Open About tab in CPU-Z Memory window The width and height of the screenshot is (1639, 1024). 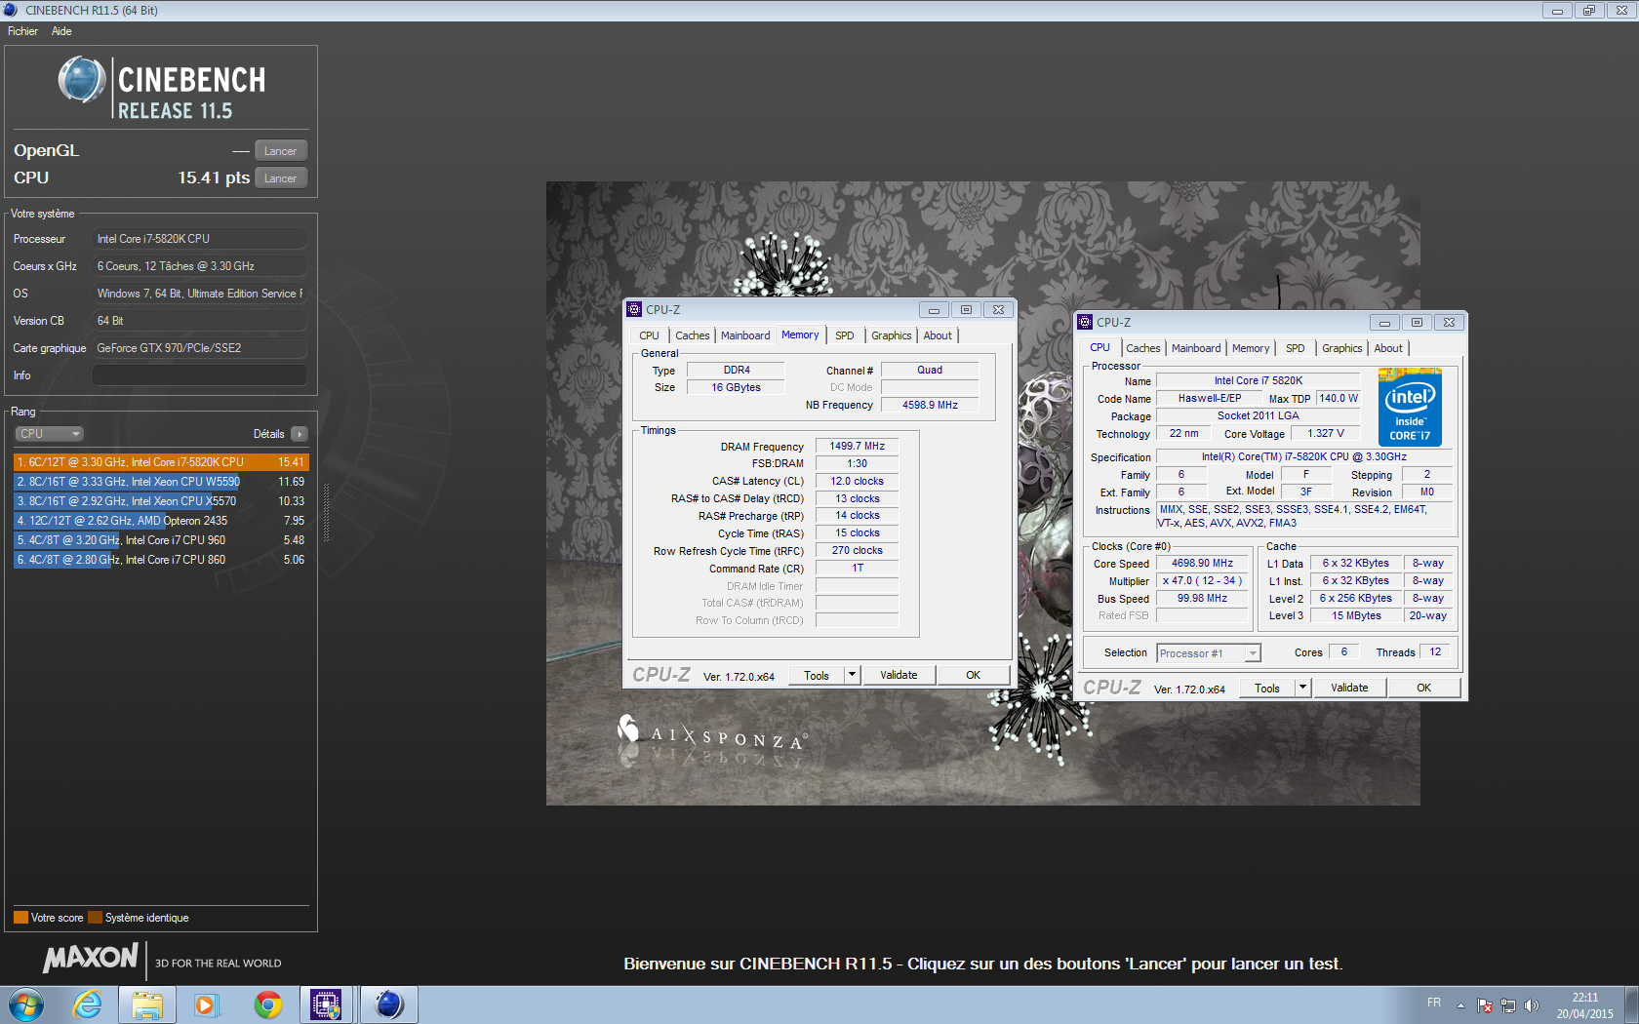click(x=938, y=335)
